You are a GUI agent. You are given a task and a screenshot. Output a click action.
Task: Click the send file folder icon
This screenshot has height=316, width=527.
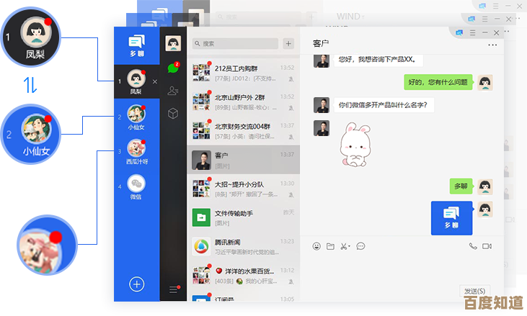(330, 246)
